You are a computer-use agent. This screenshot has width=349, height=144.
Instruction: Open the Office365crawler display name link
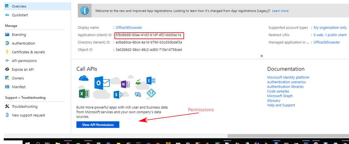tap(129, 27)
